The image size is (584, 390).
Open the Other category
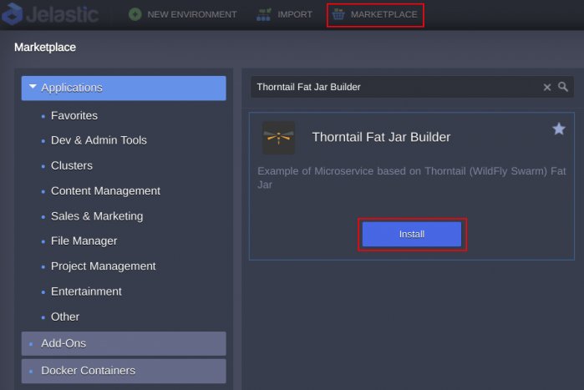(x=65, y=317)
